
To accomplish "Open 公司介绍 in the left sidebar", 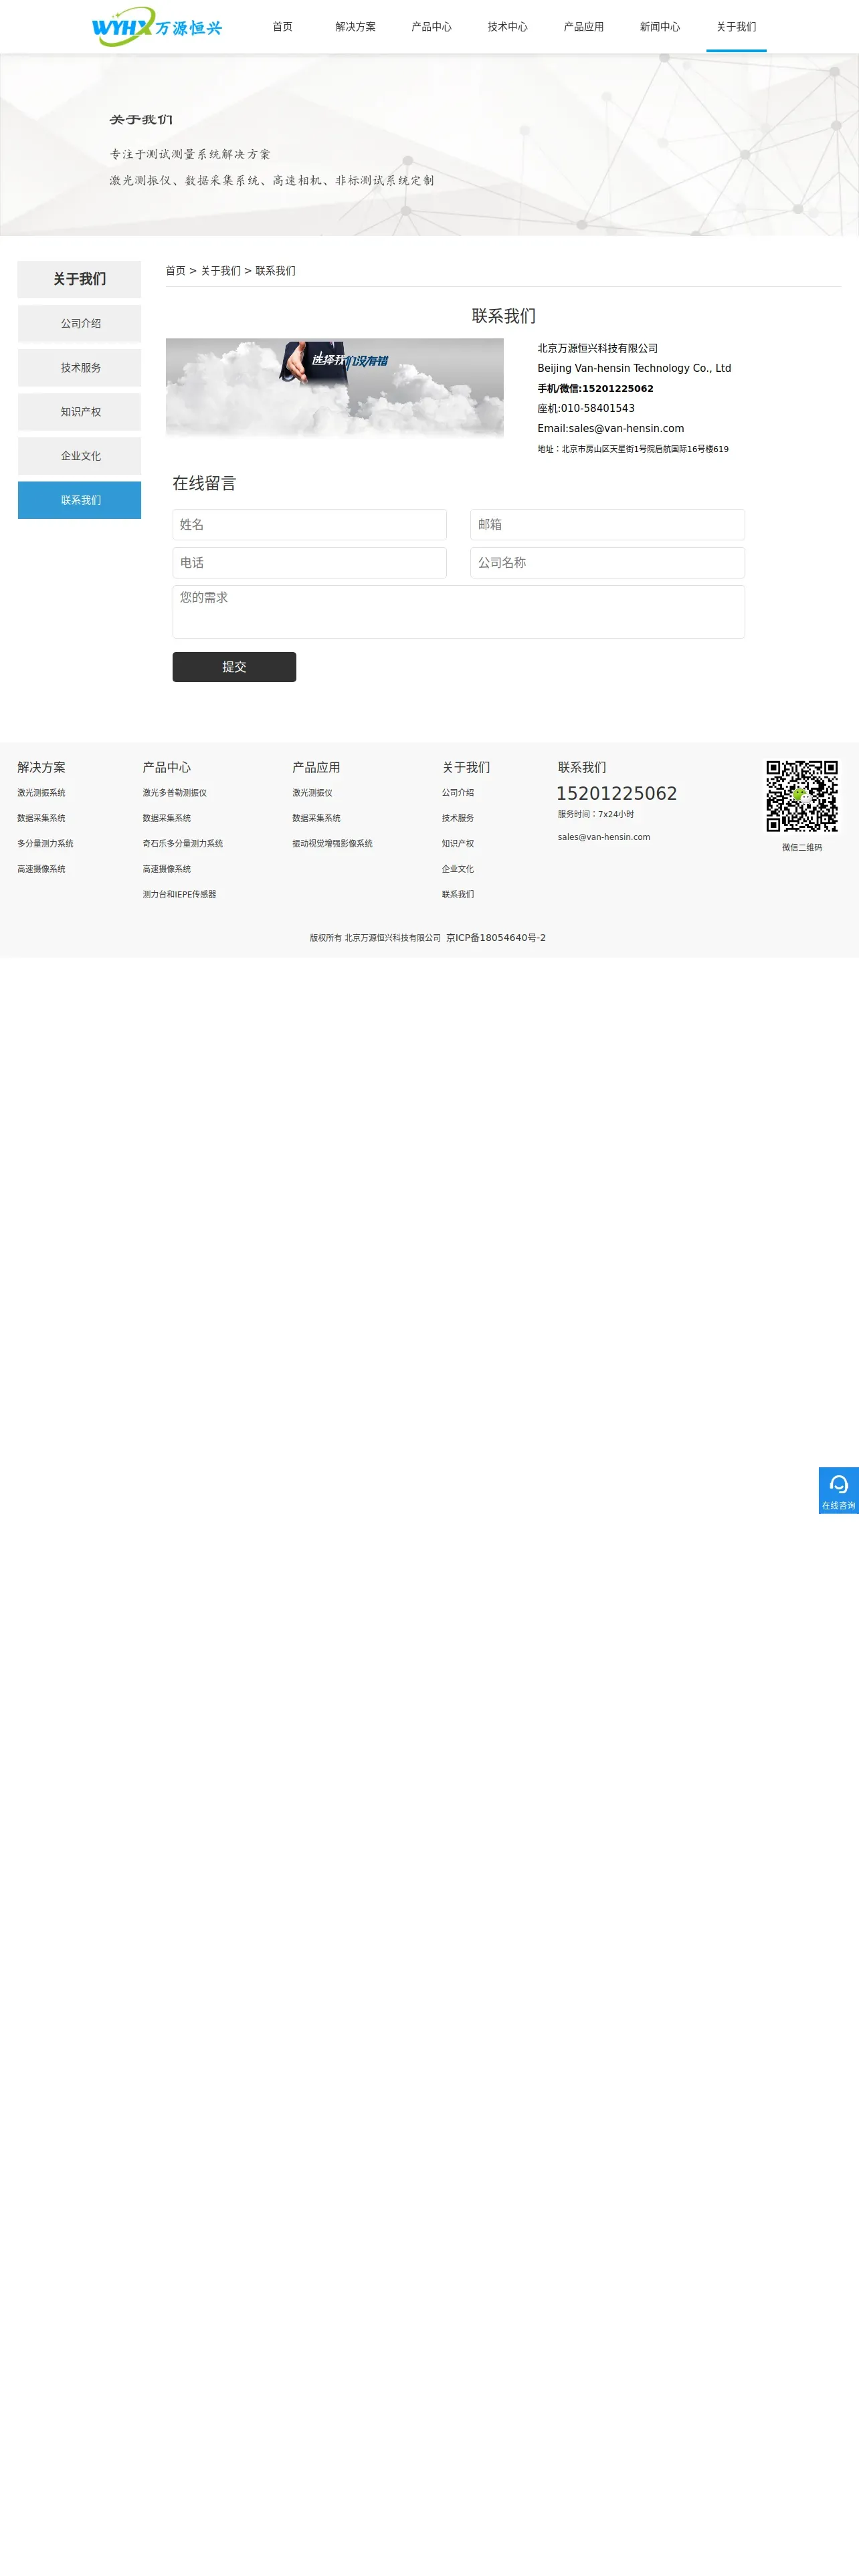I will pos(80,324).
